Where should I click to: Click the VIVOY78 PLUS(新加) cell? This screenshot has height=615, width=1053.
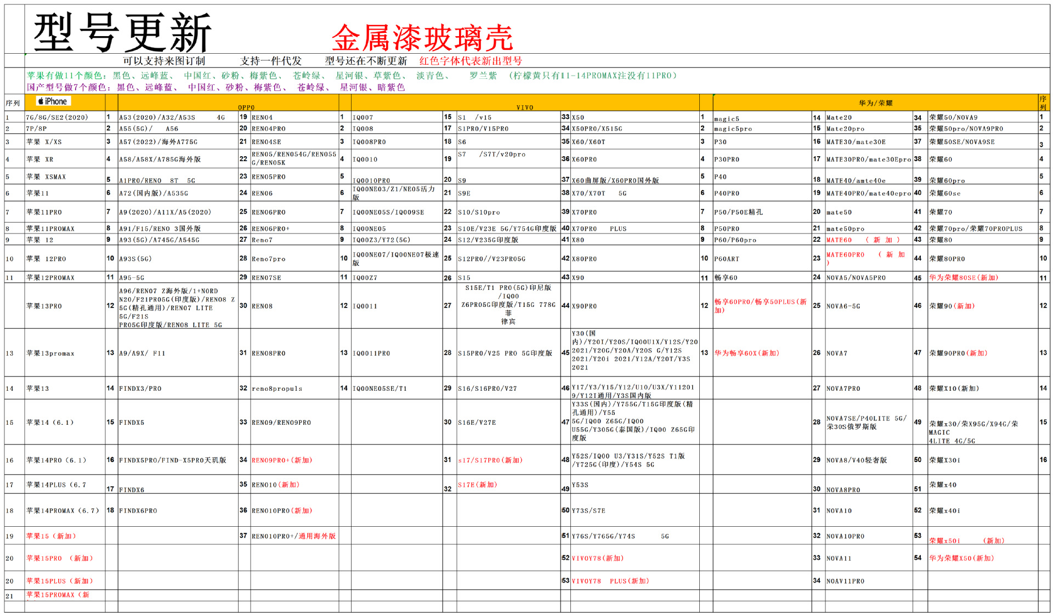pos(610,580)
